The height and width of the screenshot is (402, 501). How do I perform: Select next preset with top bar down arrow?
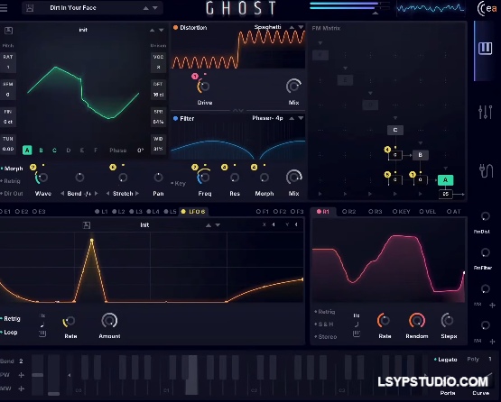tap(155, 8)
